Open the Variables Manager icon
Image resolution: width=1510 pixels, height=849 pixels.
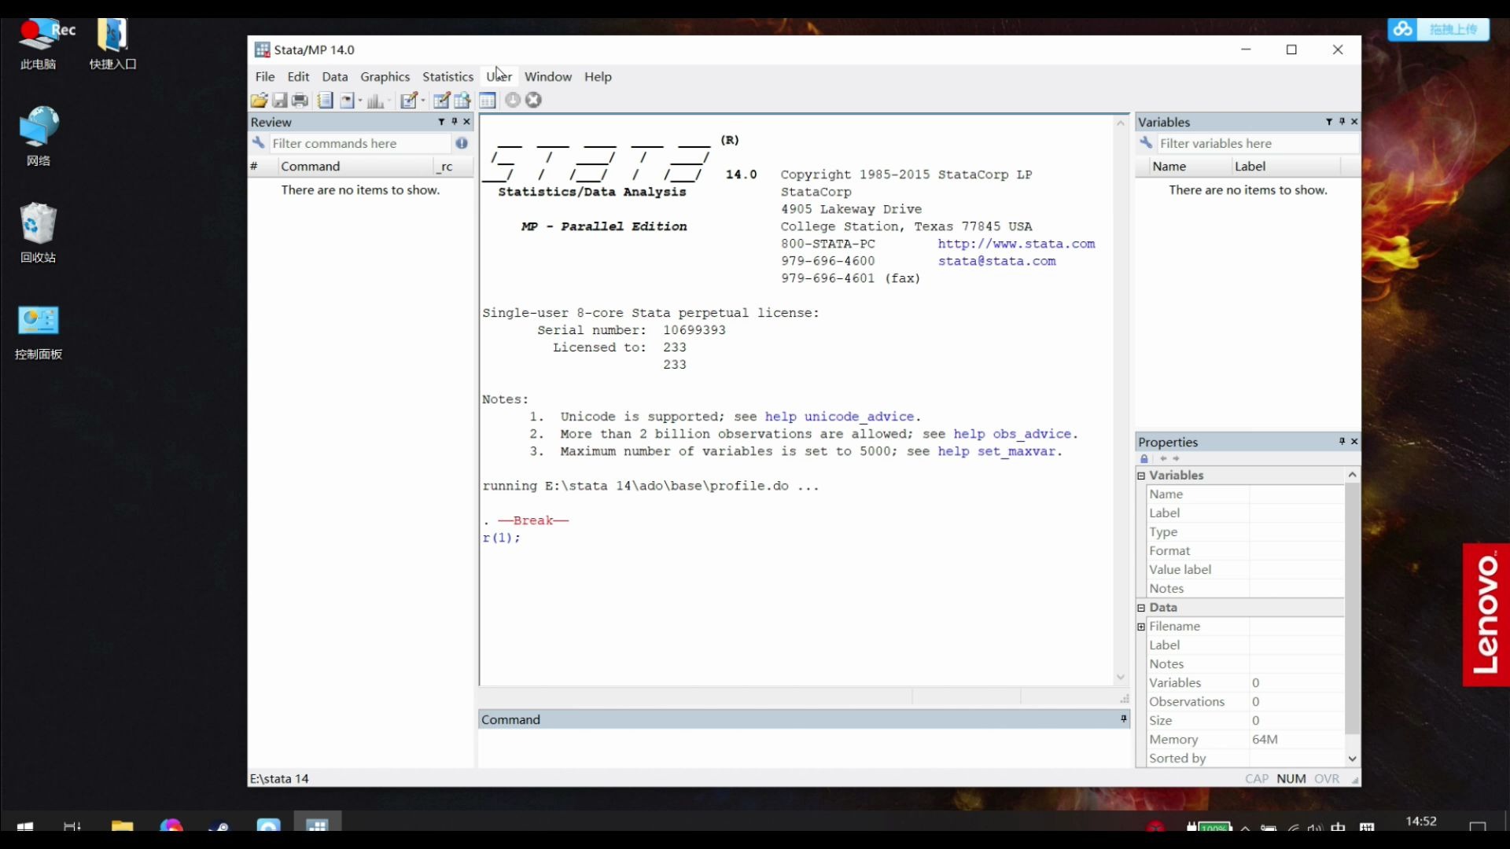tap(488, 100)
